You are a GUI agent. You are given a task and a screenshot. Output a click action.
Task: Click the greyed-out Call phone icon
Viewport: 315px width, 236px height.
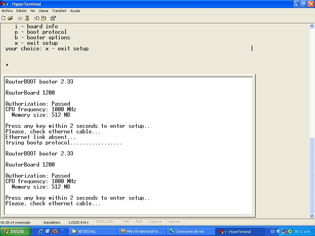coord(20,18)
